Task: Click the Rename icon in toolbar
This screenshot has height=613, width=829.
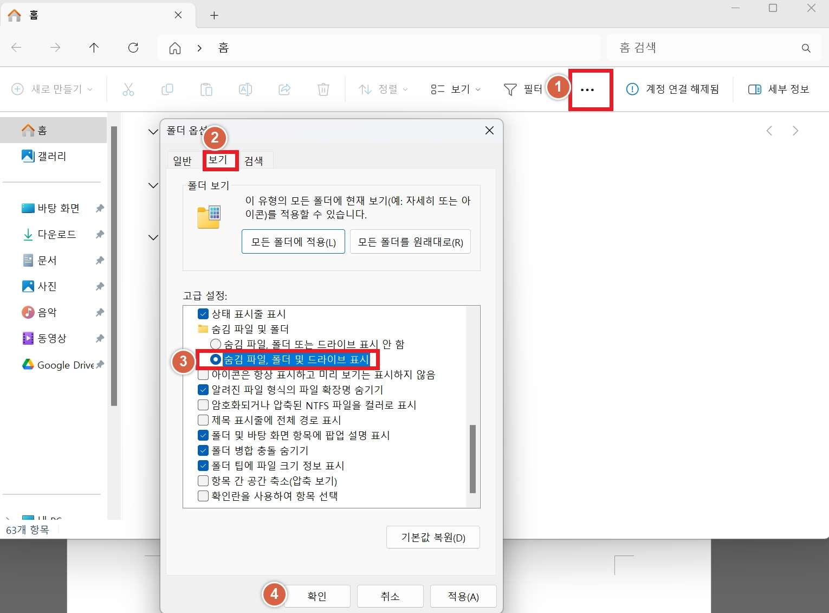Action: click(245, 89)
